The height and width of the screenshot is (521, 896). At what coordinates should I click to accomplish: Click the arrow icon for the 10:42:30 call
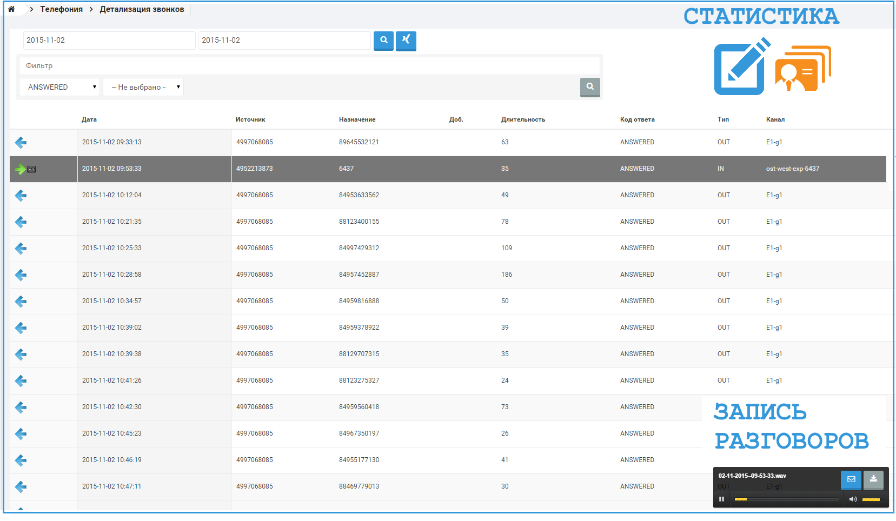(x=21, y=408)
